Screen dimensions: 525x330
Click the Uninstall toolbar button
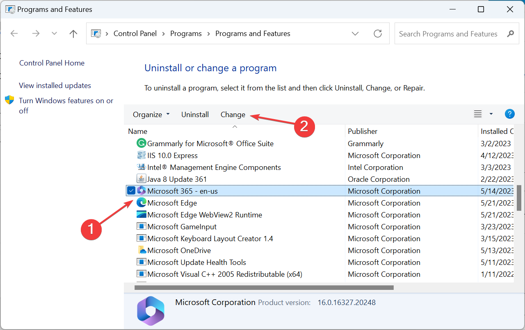click(x=195, y=115)
